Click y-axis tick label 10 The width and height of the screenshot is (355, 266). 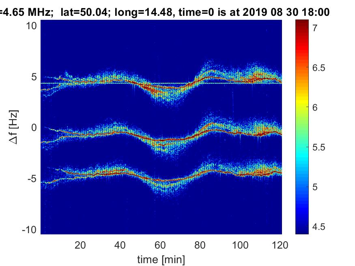click(32, 26)
